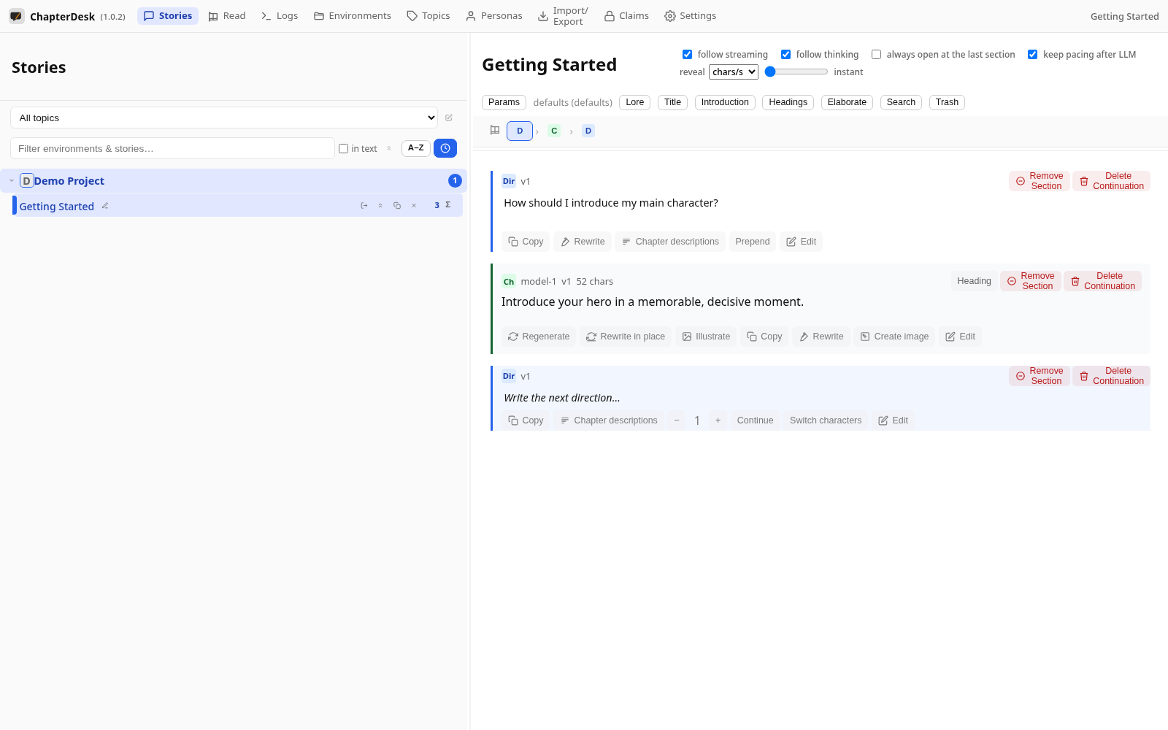Toggle the follow streaming checkbox

click(x=687, y=55)
